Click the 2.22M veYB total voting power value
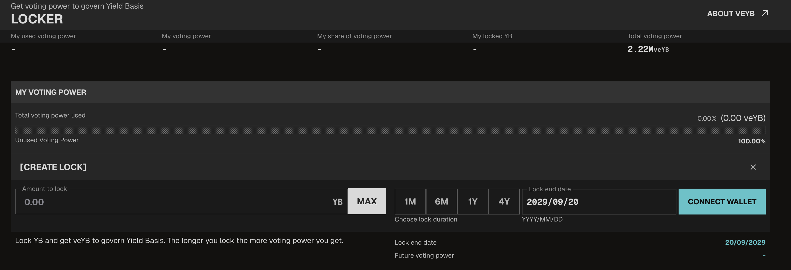This screenshot has width=791, height=270. [x=648, y=49]
